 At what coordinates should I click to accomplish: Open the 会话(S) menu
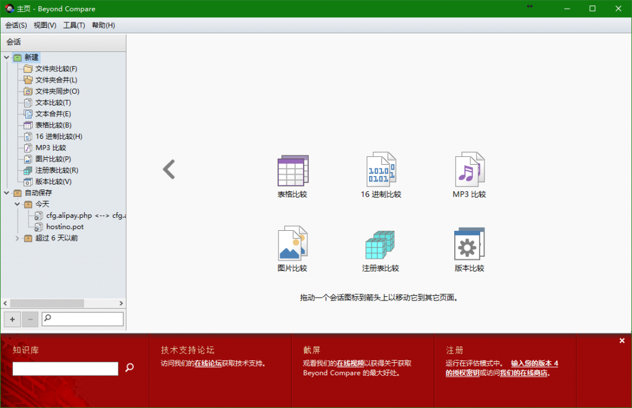click(16, 25)
